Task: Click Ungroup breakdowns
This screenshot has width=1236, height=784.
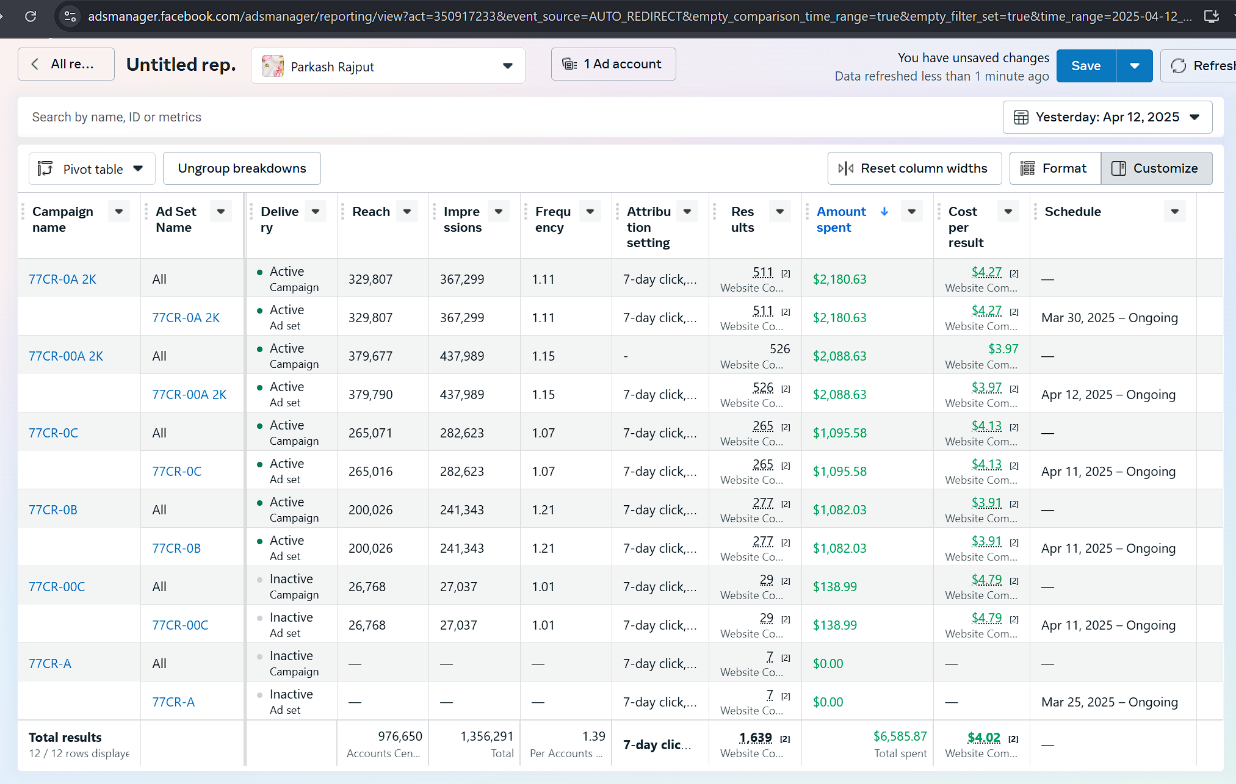Action: (242, 168)
